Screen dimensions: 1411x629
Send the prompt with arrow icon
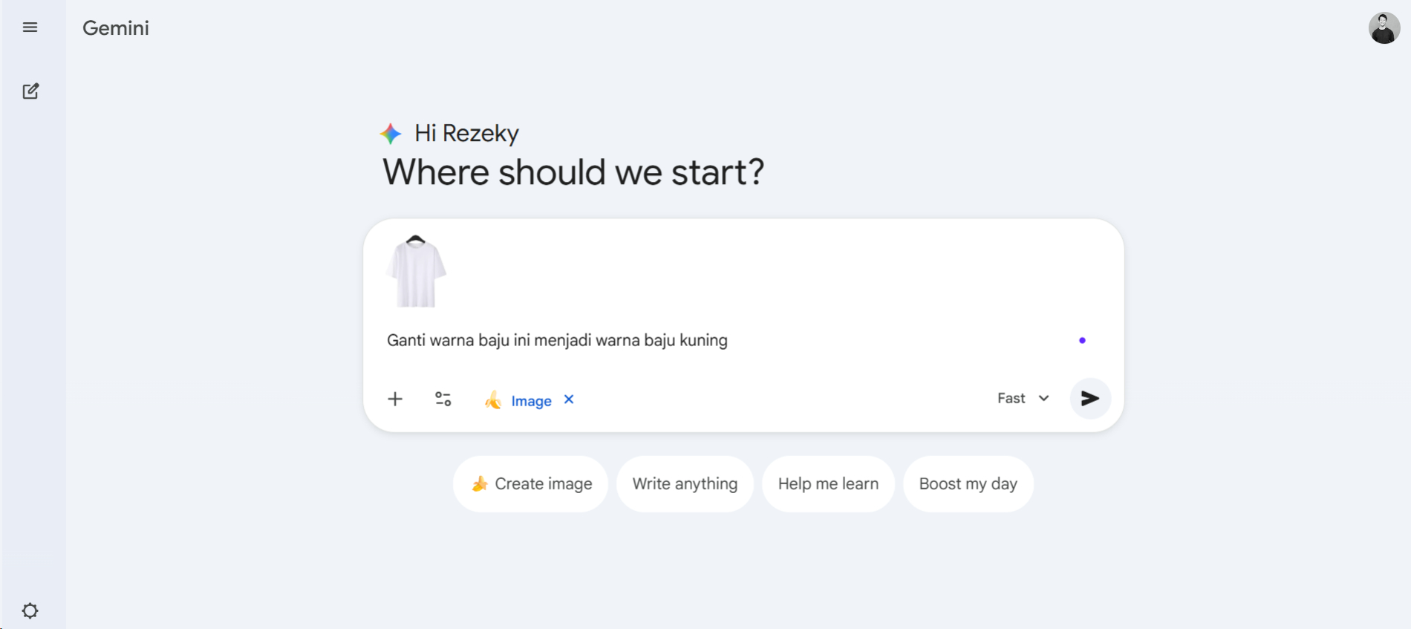click(1089, 399)
